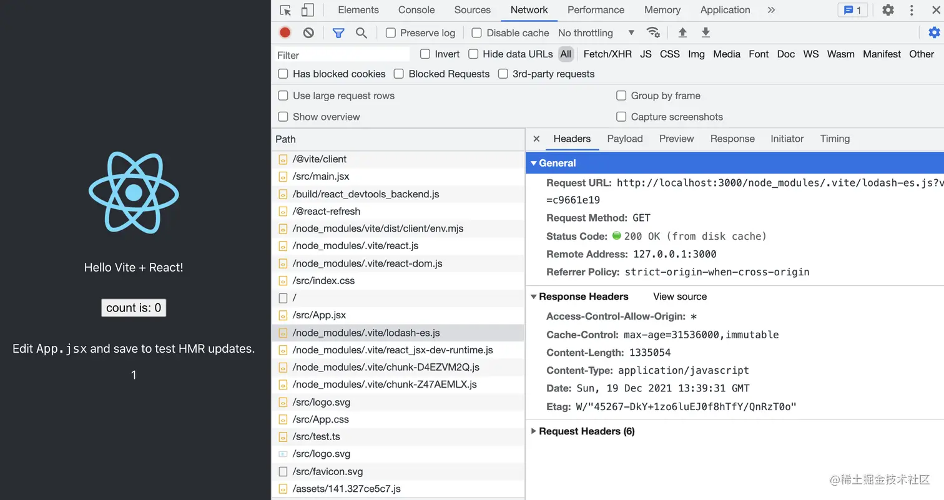The width and height of the screenshot is (944, 500).
Task: Filter requests by WS type
Action: (811, 54)
